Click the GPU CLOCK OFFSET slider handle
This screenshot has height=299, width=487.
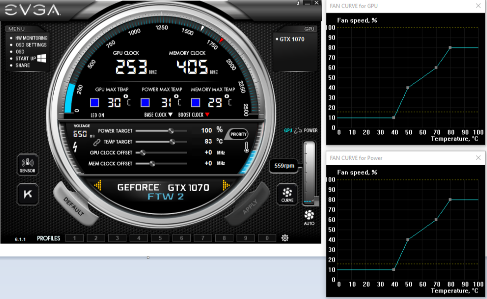pos(143,152)
